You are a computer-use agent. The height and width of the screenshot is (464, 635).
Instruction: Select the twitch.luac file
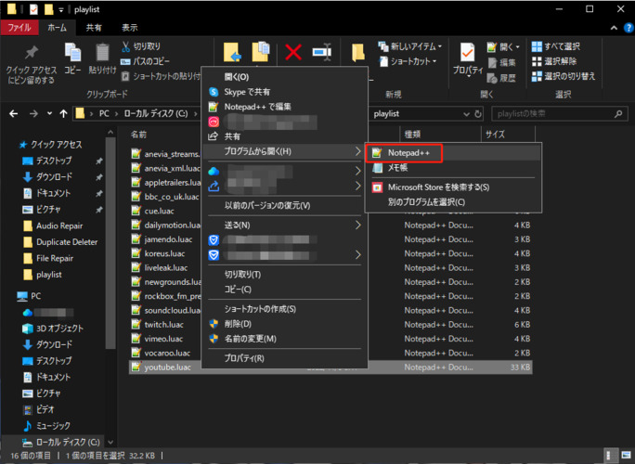point(163,325)
